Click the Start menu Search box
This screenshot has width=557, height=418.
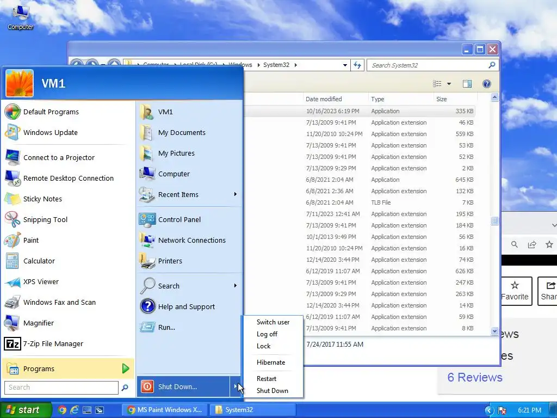[61, 388]
